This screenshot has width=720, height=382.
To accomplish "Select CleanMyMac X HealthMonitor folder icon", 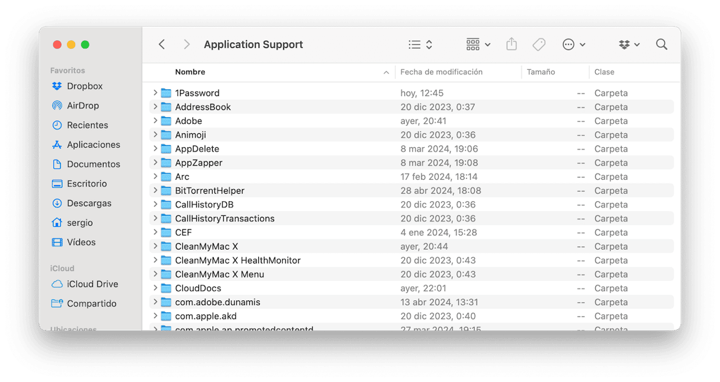I will tap(166, 260).
